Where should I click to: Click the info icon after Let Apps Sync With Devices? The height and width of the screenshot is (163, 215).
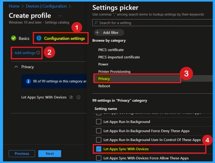78,97
